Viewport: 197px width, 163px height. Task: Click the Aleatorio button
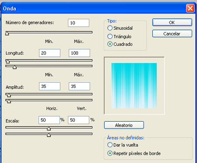[124, 125]
